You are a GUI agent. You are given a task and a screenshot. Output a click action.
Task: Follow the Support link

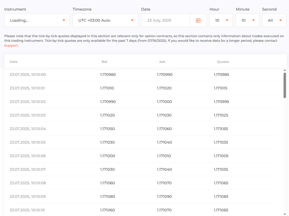(11, 46)
